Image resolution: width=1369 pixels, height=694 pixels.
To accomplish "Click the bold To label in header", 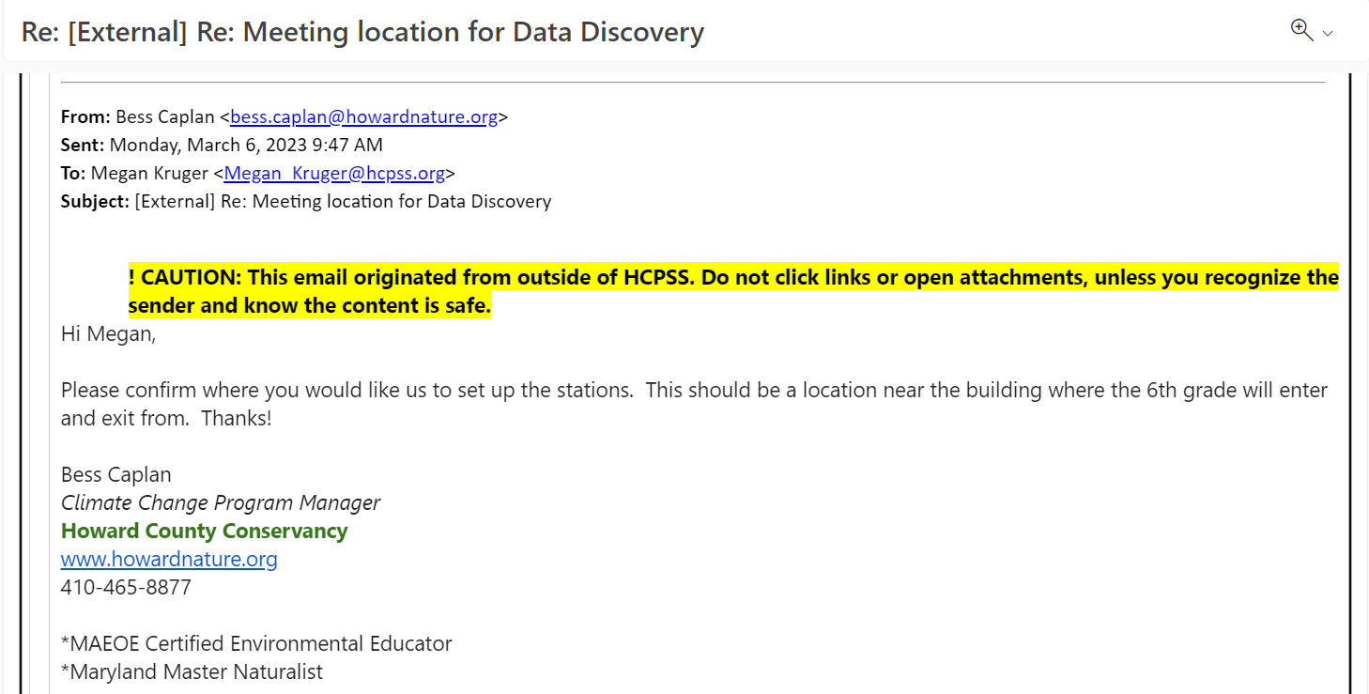I will point(73,174).
